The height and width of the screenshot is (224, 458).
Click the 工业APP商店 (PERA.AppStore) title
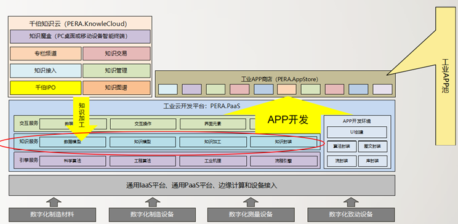[279, 79]
